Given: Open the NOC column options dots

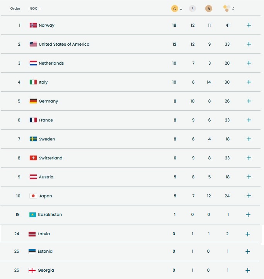Looking at the screenshot, I should (x=40, y=9).
